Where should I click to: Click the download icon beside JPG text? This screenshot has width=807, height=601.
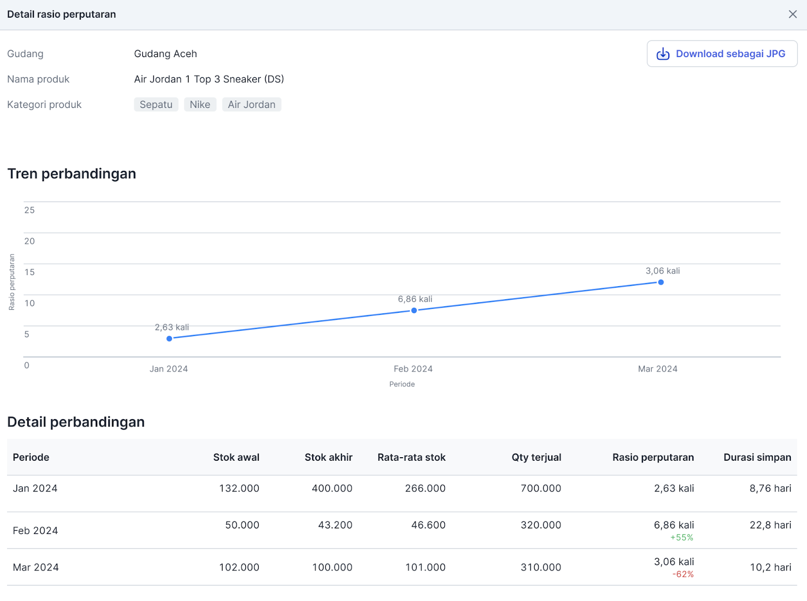(x=663, y=54)
